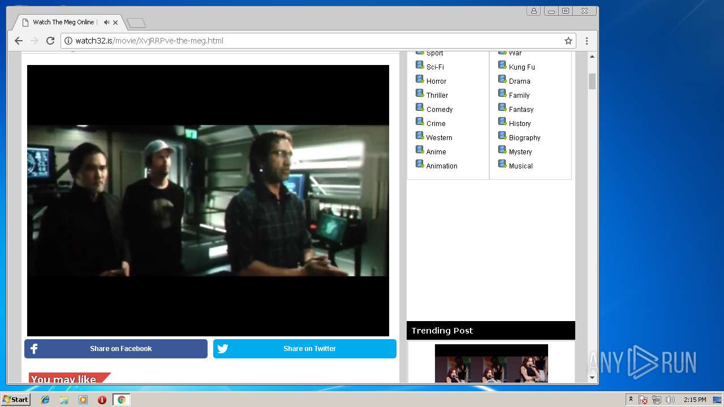Open the Western genre link
This screenshot has width=724, height=407.
[439, 138]
